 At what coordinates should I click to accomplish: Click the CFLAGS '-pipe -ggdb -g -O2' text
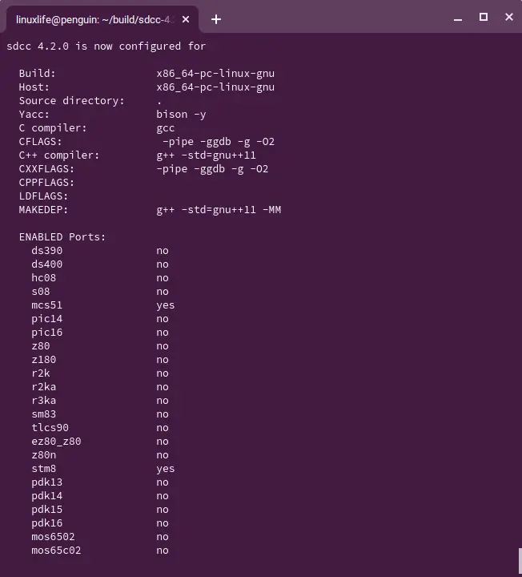pyautogui.click(x=219, y=142)
